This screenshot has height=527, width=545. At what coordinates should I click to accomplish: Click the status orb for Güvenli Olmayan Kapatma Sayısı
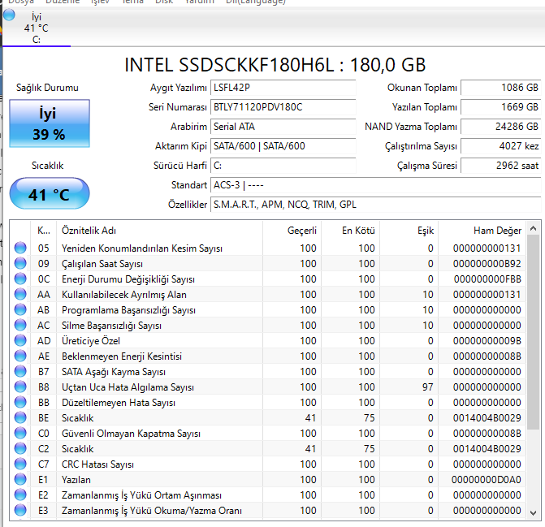[20, 434]
